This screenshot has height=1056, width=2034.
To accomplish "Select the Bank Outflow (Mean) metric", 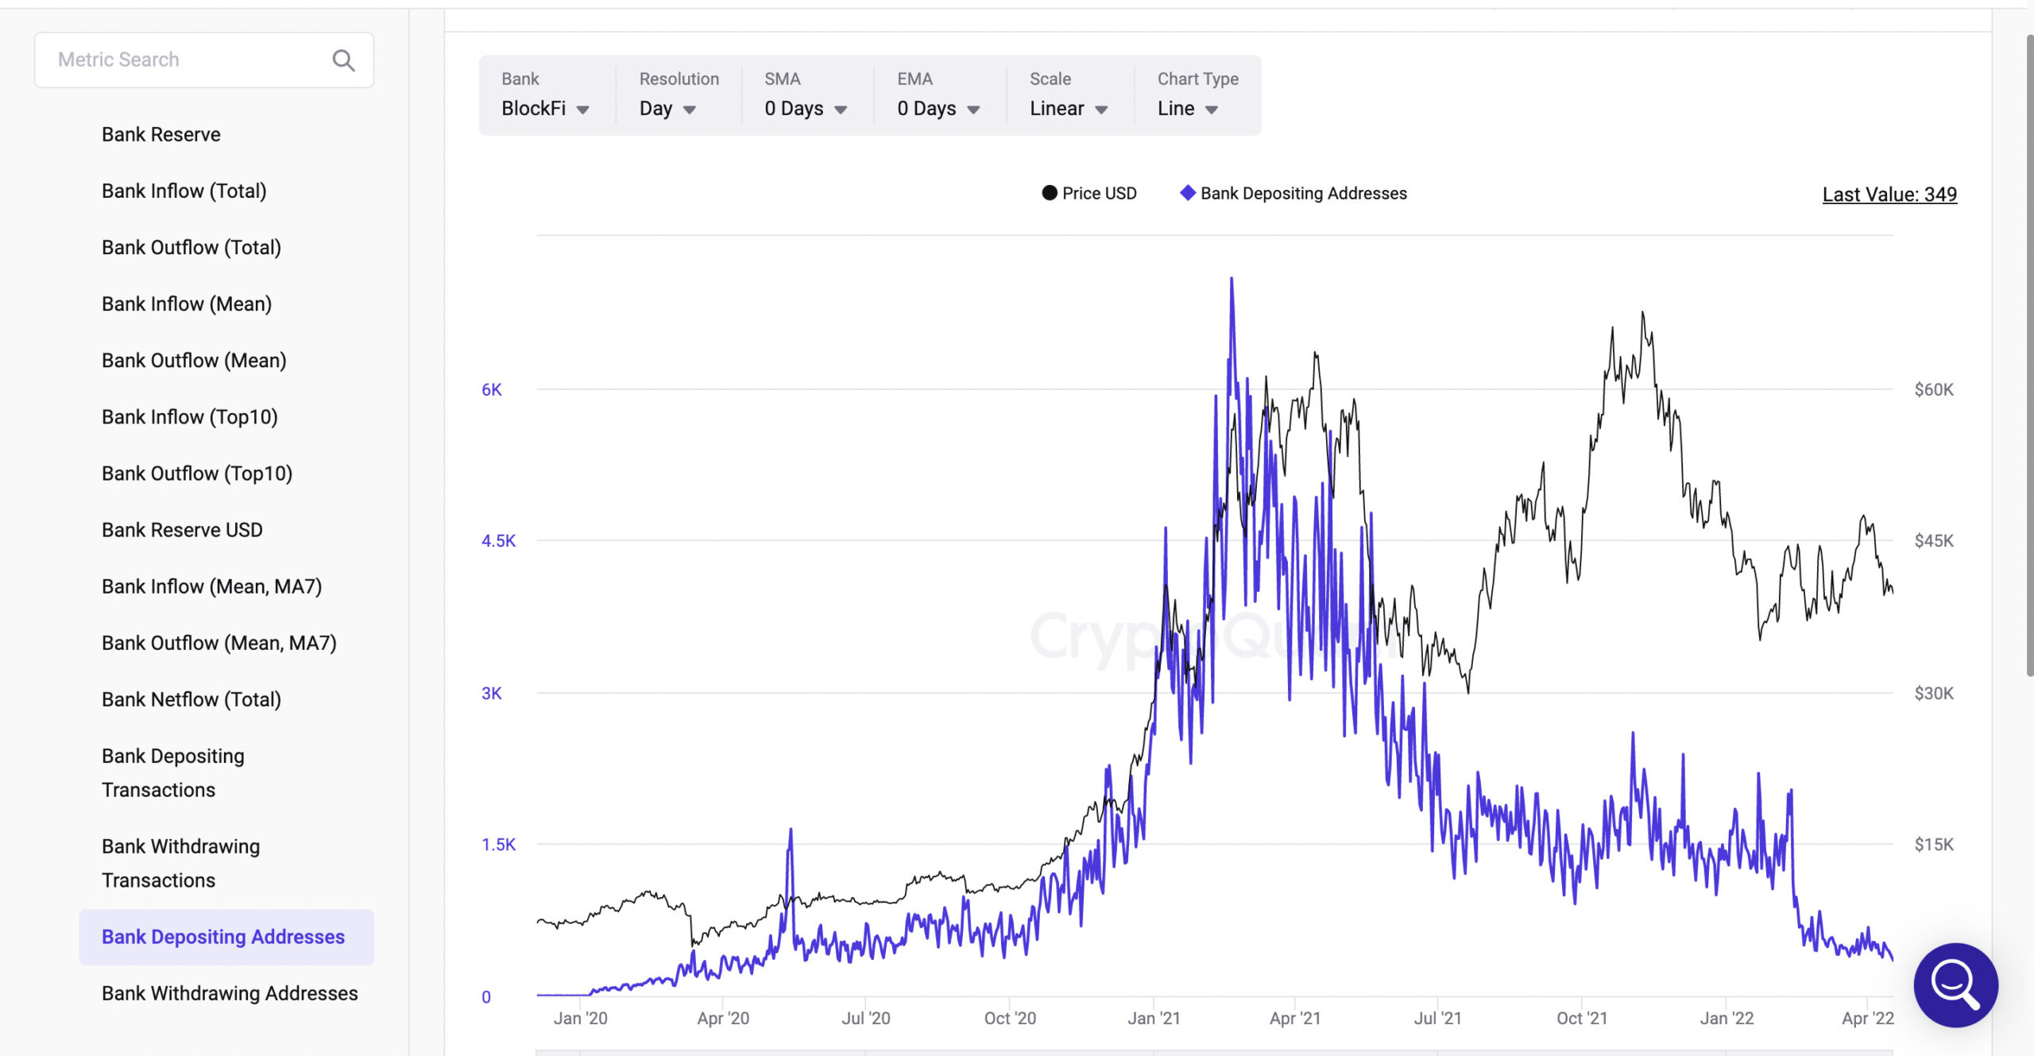I will 194,360.
